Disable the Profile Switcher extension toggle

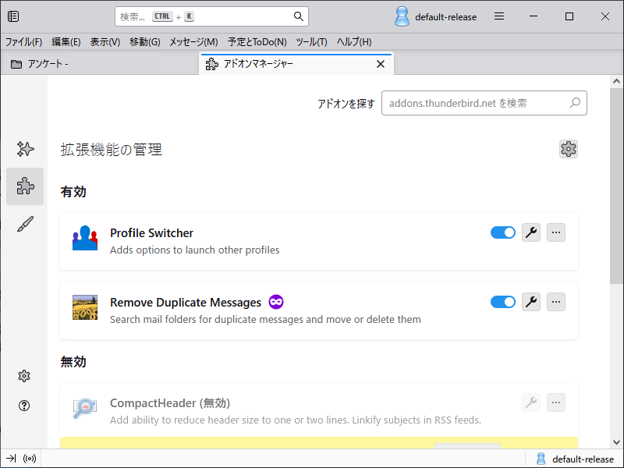pos(502,232)
